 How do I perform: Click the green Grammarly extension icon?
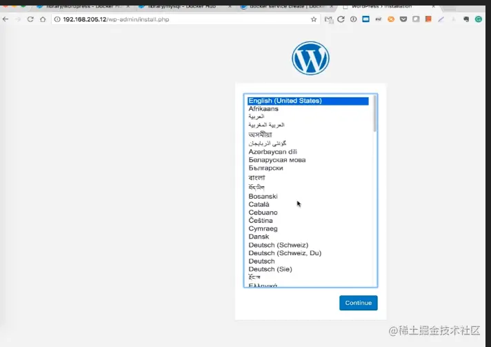pos(479,19)
